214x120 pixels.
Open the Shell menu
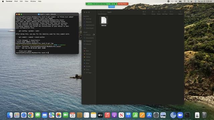[x=16, y=1]
